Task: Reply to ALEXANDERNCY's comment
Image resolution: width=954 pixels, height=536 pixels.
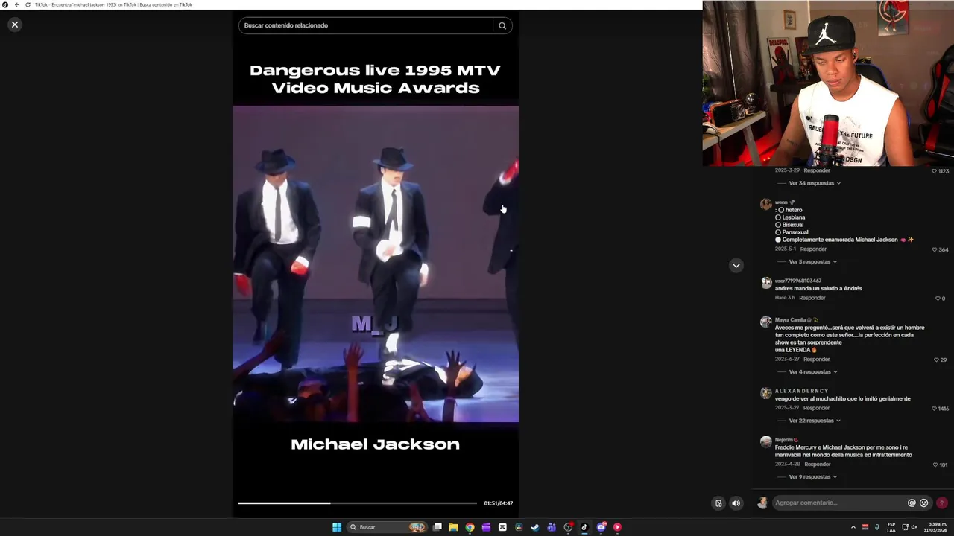Action: [x=817, y=408]
